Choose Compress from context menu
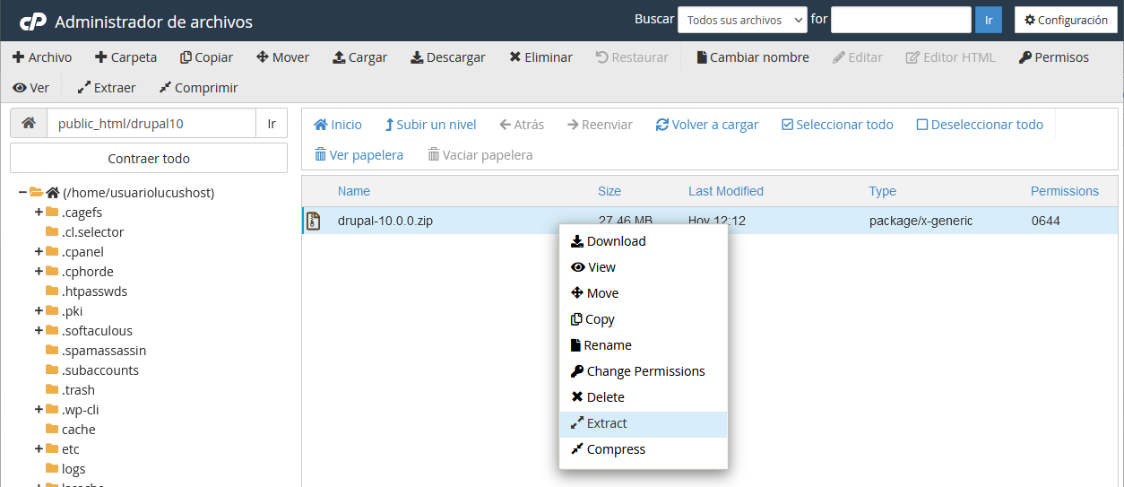The height and width of the screenshot is (487, 1124). 643,449
